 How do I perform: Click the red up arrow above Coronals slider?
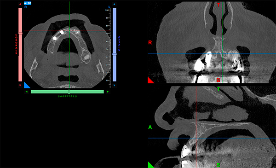20,4
